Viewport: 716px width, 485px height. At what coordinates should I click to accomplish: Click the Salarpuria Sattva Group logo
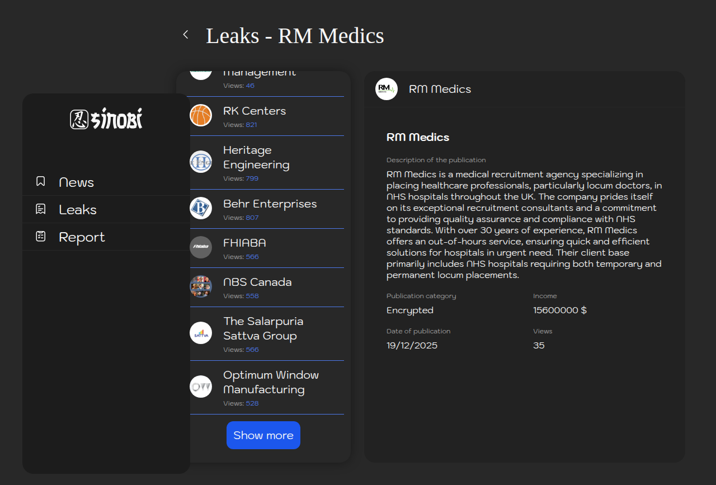click(201, 333)
